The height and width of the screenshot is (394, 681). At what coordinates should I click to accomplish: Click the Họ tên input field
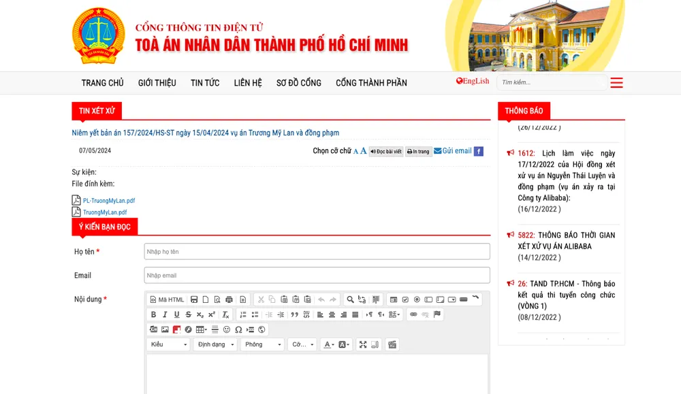click(317, 252)
